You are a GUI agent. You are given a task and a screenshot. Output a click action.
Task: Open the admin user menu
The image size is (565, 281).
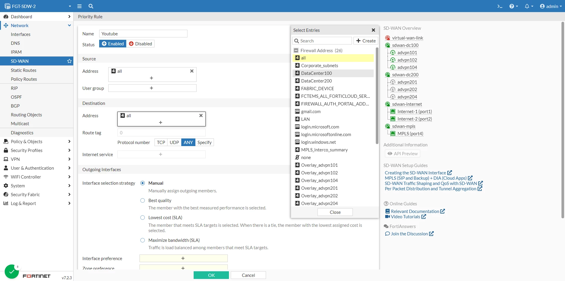pyautogui.click(x=551, y=6)
